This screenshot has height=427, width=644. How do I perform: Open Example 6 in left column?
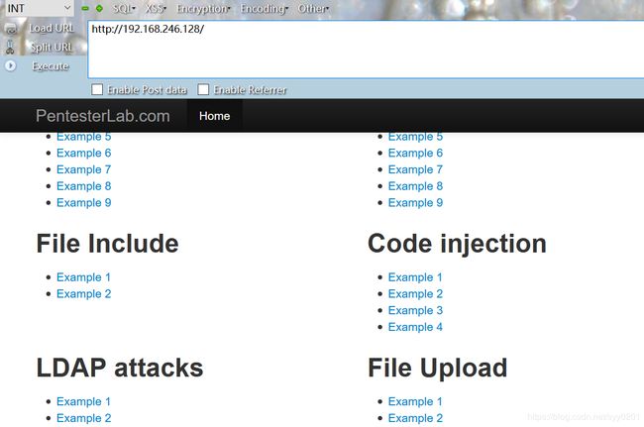pos(84,154)
